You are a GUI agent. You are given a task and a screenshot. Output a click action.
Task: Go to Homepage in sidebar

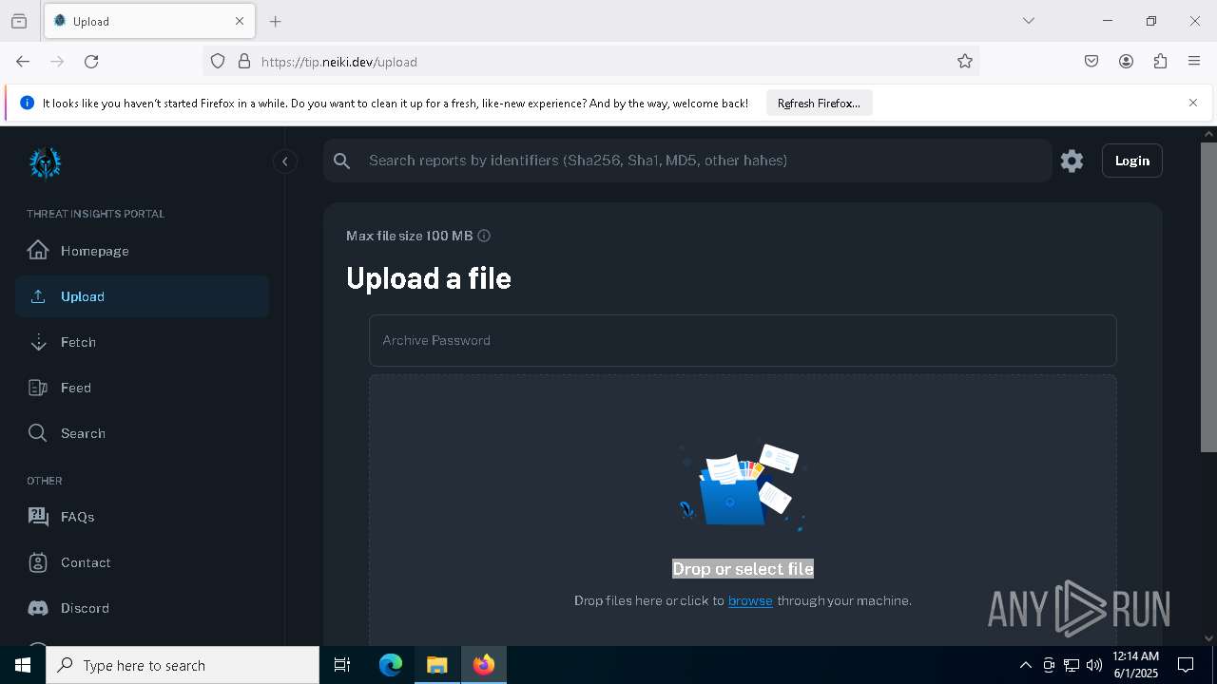(x=142, y=251)
